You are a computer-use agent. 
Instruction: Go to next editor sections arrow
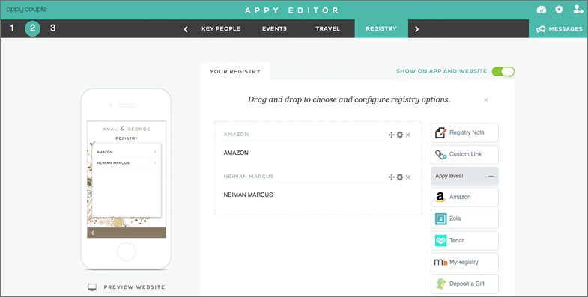coord(416,29)
